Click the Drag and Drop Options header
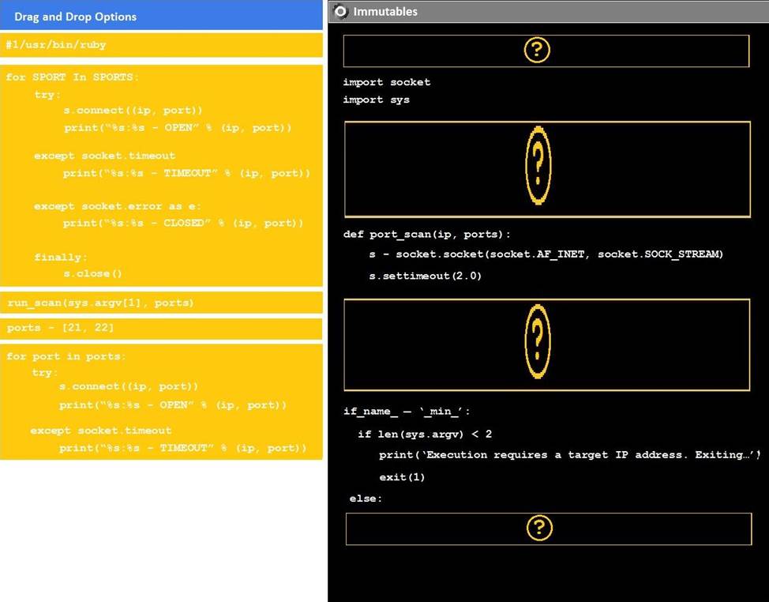 (x=161, y=16)
